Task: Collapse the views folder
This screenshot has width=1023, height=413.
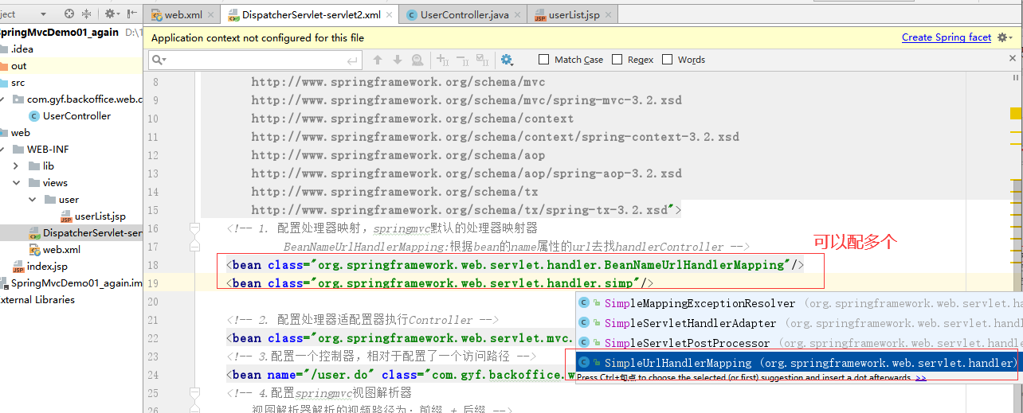Action: [x=15, y=183]
